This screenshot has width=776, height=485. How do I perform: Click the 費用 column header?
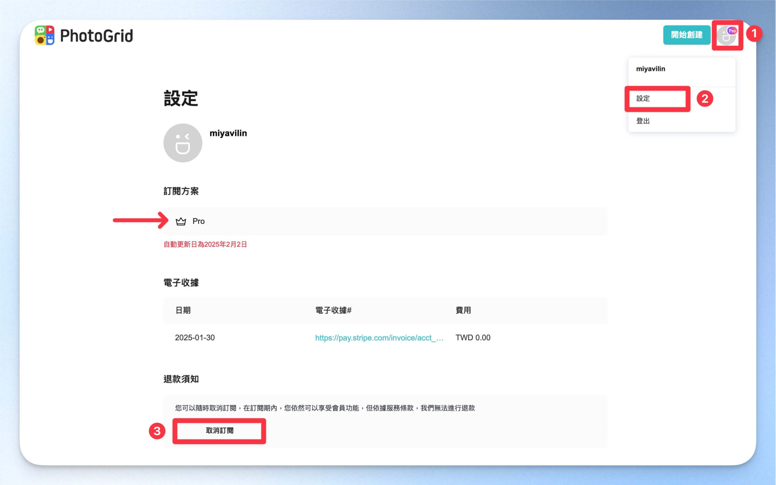pyautogui.click(x=463, y=310)
